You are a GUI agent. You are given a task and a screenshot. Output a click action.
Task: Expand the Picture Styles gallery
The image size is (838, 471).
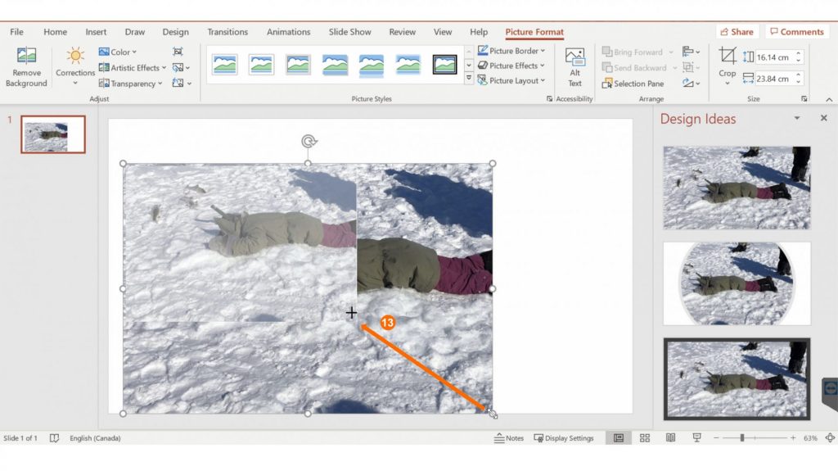point(469,79)
